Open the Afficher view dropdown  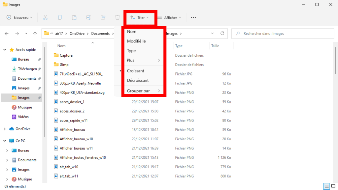click(169, 18)
